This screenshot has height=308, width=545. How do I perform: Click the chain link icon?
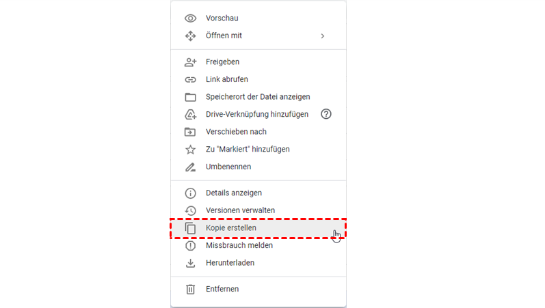(x=191, y=79)
